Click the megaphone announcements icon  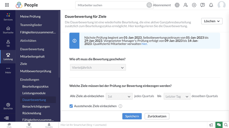[x=211, y=125]
